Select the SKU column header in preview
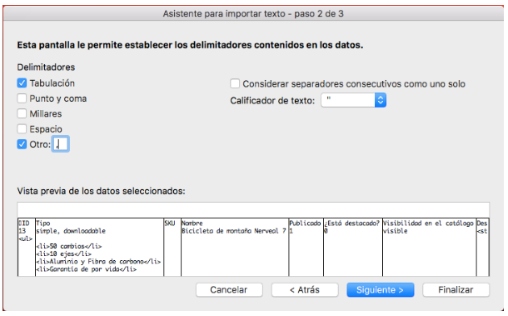 click(170, 223)
